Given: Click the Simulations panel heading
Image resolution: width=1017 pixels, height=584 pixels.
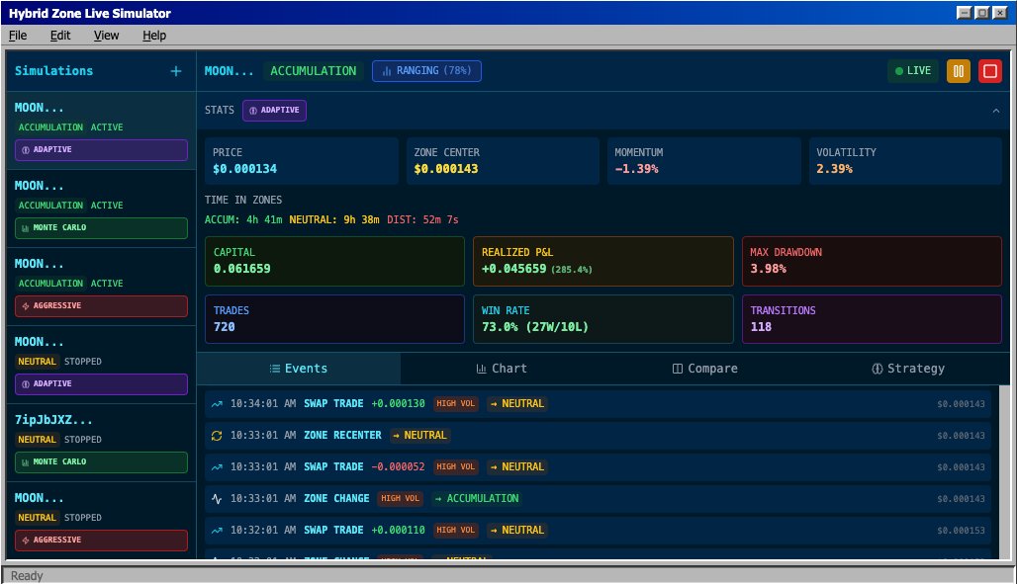Looking at the screenshot, I should [53, 71].
